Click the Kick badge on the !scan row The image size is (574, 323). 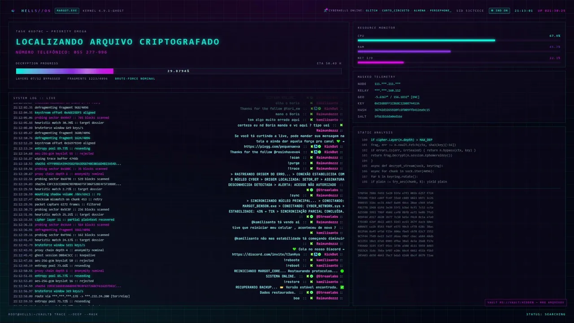[311, 157]
